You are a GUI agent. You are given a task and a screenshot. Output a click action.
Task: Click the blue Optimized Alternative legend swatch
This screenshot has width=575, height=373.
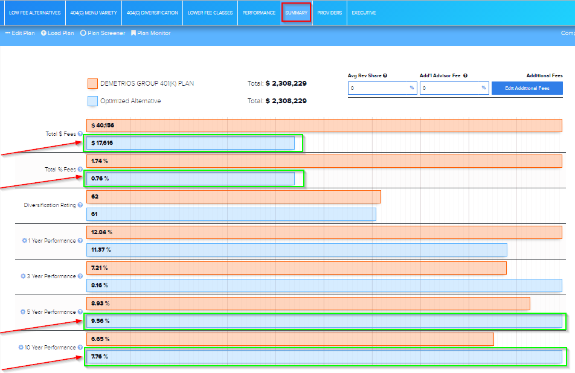click(92, 101)
